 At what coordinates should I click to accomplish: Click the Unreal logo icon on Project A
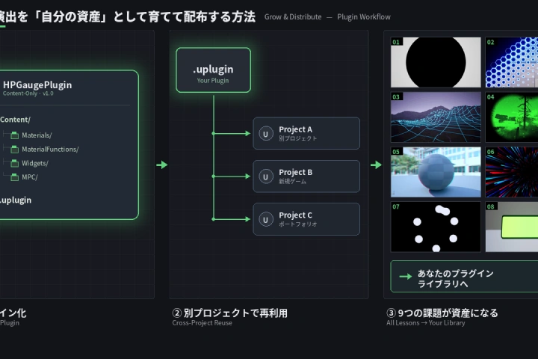pyautogui.click(x=266, y=134)
